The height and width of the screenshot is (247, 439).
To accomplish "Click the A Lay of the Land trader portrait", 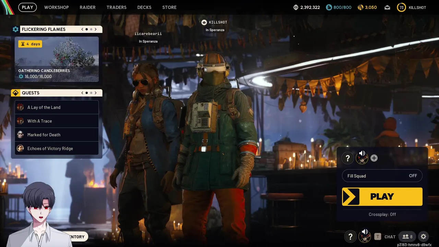I will point(21,107).
